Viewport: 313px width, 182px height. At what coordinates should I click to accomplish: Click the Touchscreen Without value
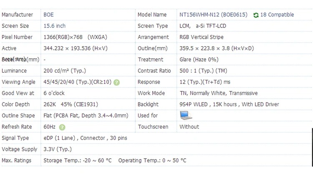(x=189, y=127)
